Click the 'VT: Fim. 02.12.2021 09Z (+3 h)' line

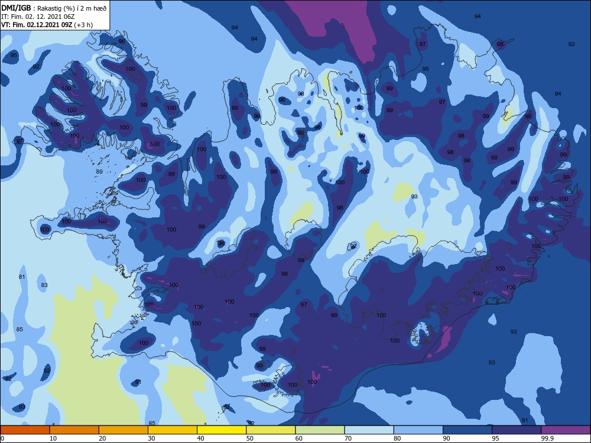pyautogui.click(x=47, y=25)
